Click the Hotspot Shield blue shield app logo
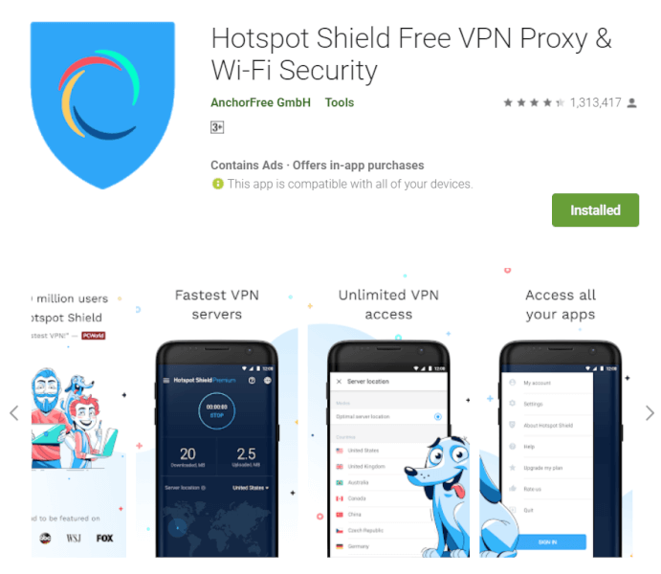661x574 pixels. point(103,105)
